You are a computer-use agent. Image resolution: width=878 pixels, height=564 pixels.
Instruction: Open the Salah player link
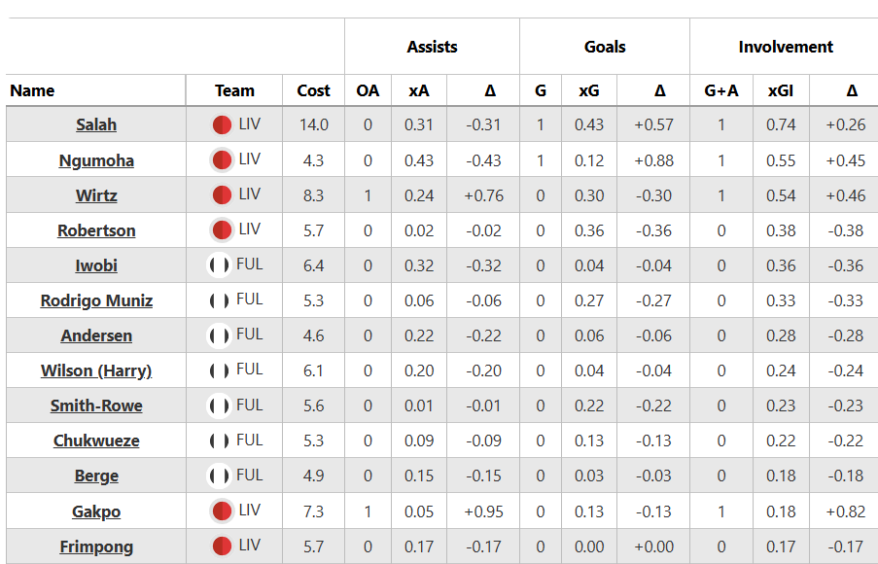coord(96,124)
